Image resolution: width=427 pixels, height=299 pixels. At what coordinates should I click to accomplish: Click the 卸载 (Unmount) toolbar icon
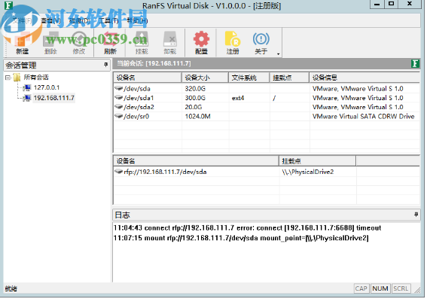170,43
